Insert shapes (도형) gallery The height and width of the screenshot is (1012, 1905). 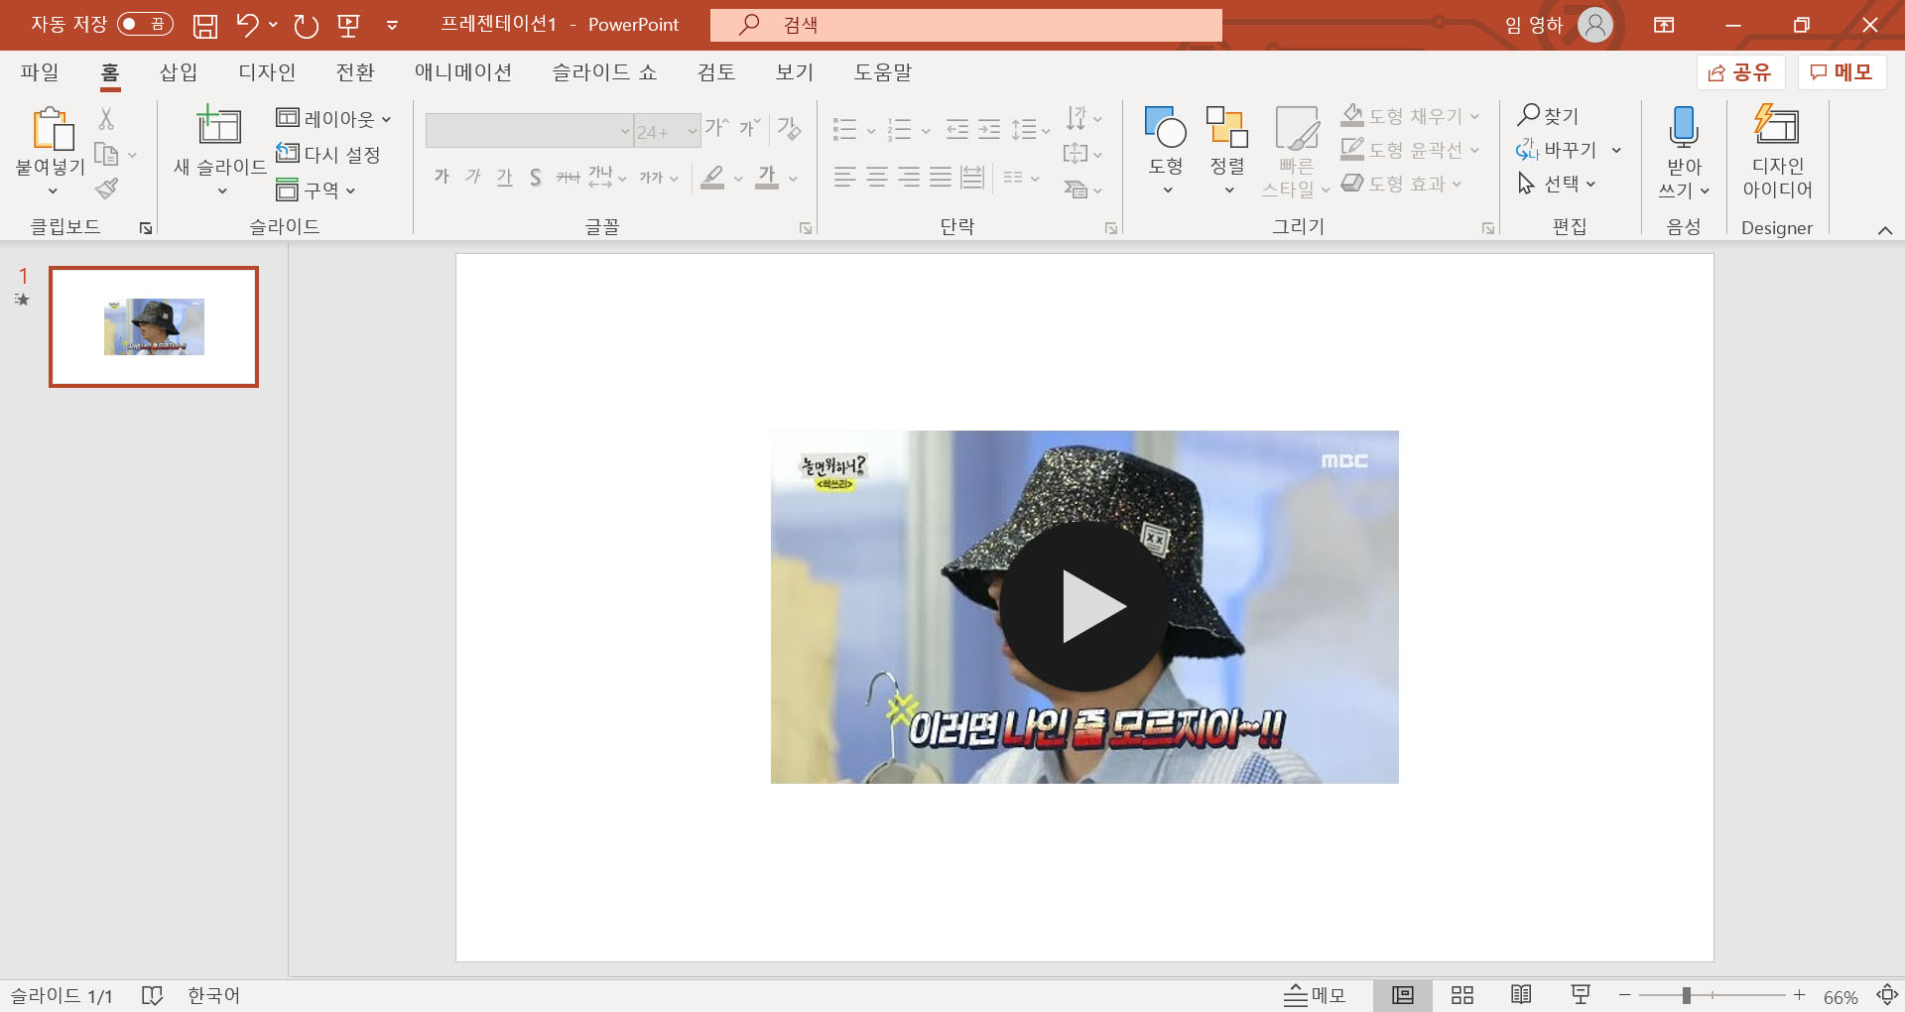[1166, 149]
